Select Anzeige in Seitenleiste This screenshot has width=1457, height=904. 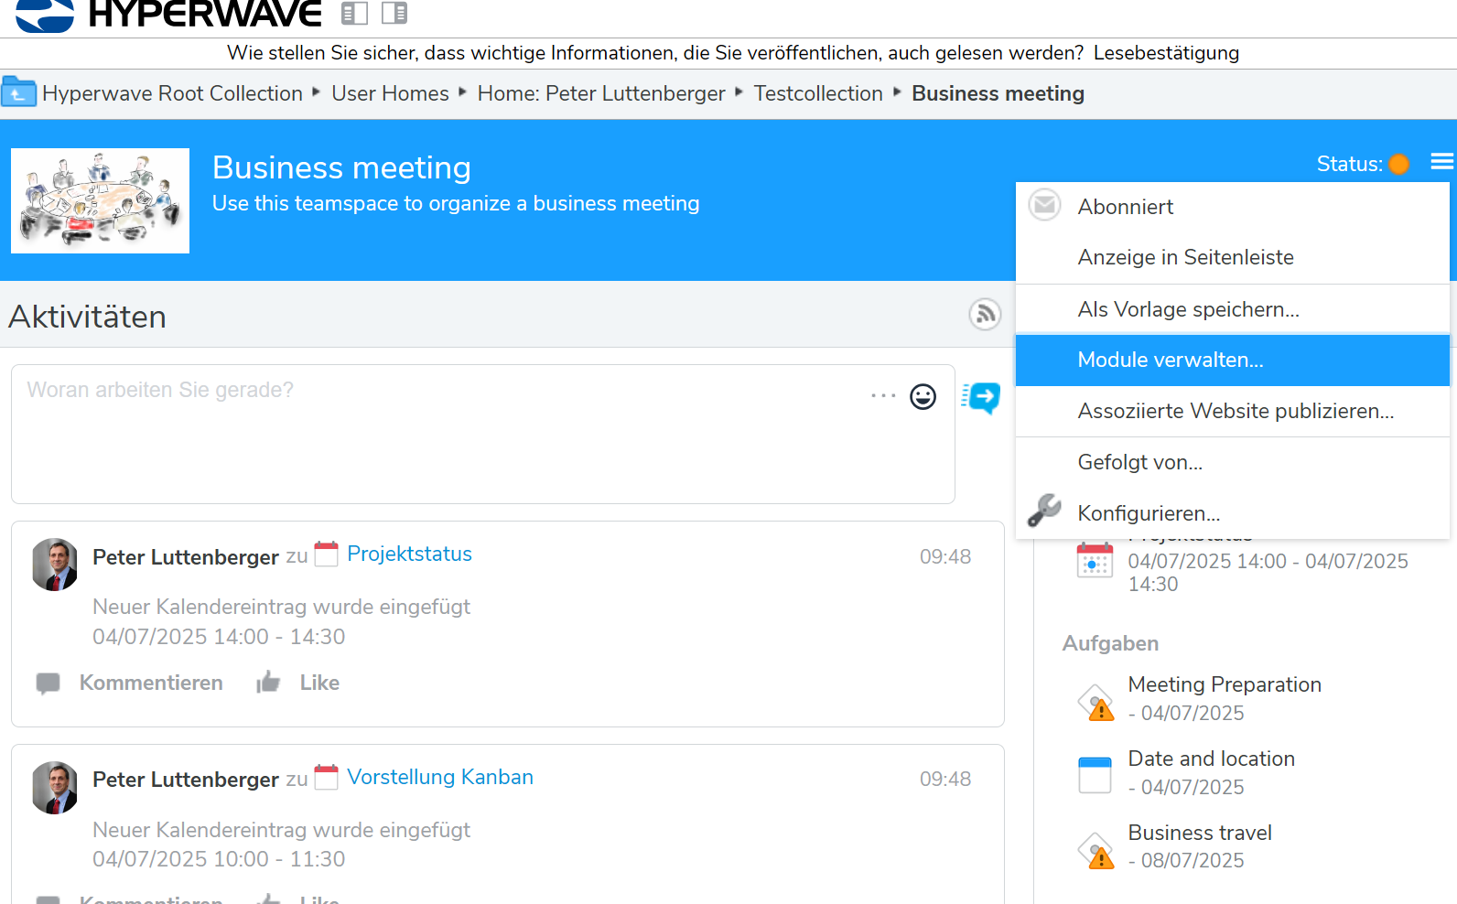coord(1233,258)
